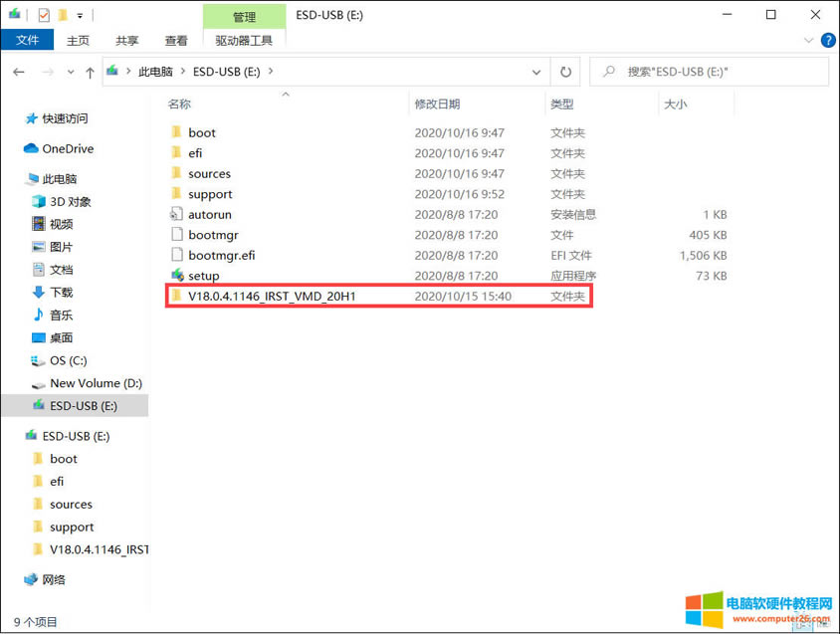Image resolution: width=840 pixels, height=634 pixels.
Task: Open the customize quick access toolbar dropdown
Action: pos(80,16)
